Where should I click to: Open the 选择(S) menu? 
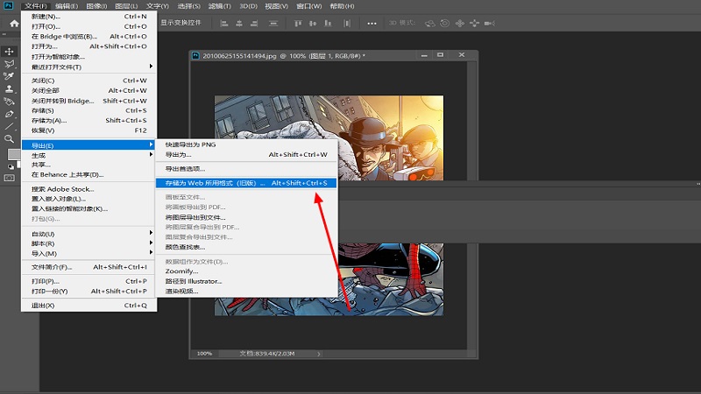point(189,6)
